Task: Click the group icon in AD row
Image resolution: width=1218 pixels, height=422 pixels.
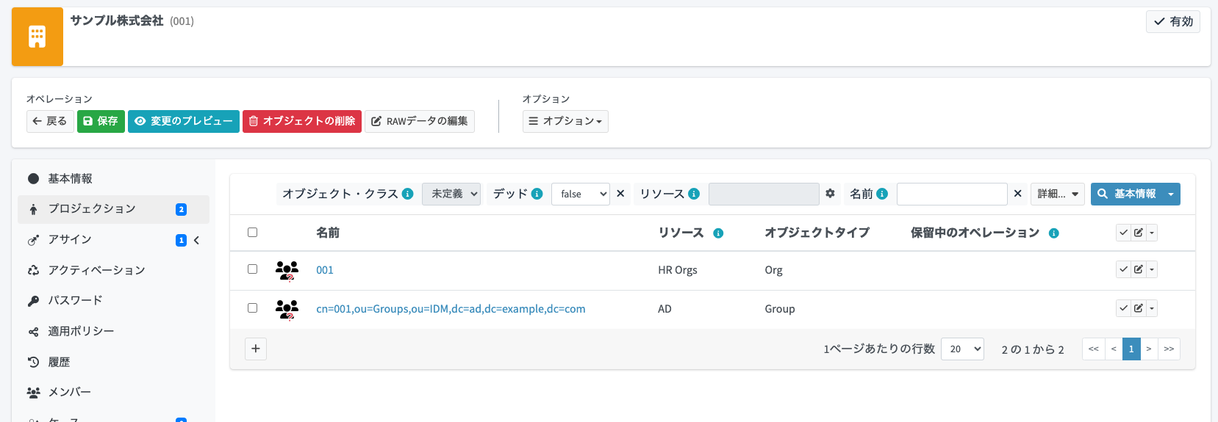Action: pos(287,310)
